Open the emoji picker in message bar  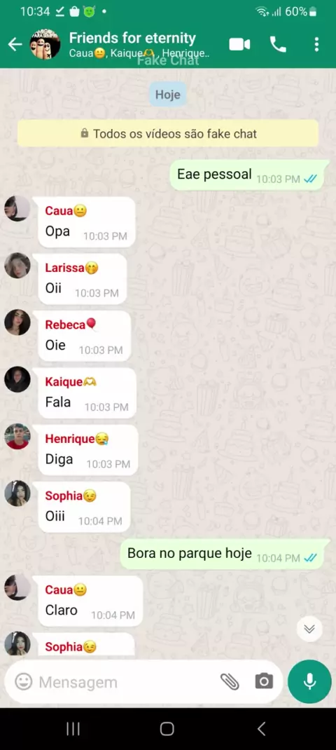pyautogui.click(x=23, y=681)
